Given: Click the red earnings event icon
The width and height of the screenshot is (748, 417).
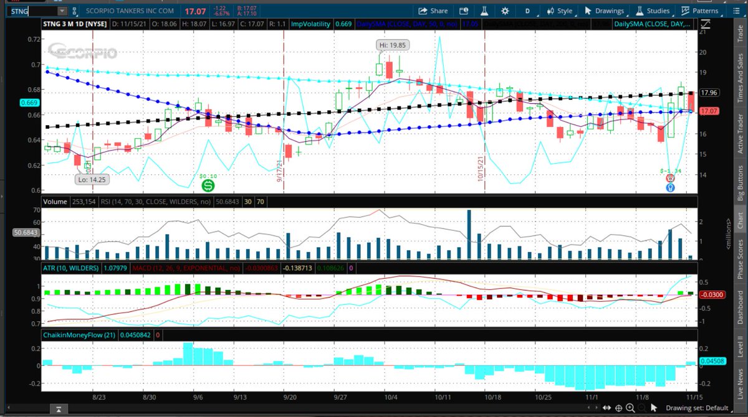Looking at the screenshot, I should click(x=670, y=178).
